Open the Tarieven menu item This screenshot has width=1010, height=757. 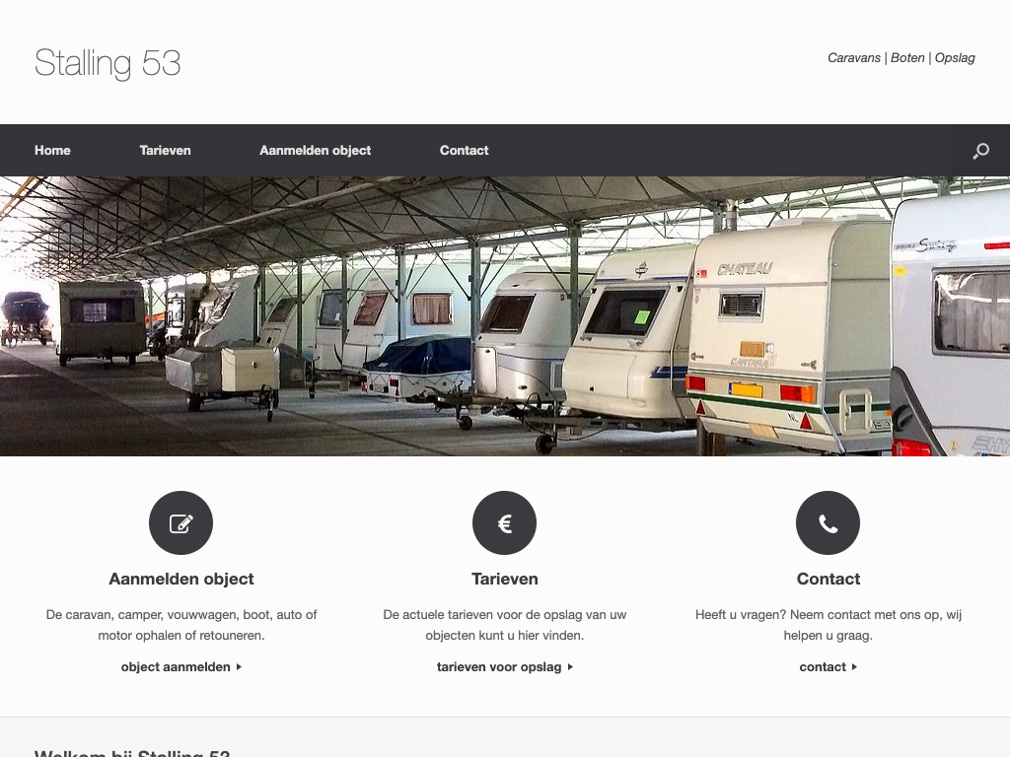coord(165,151)
